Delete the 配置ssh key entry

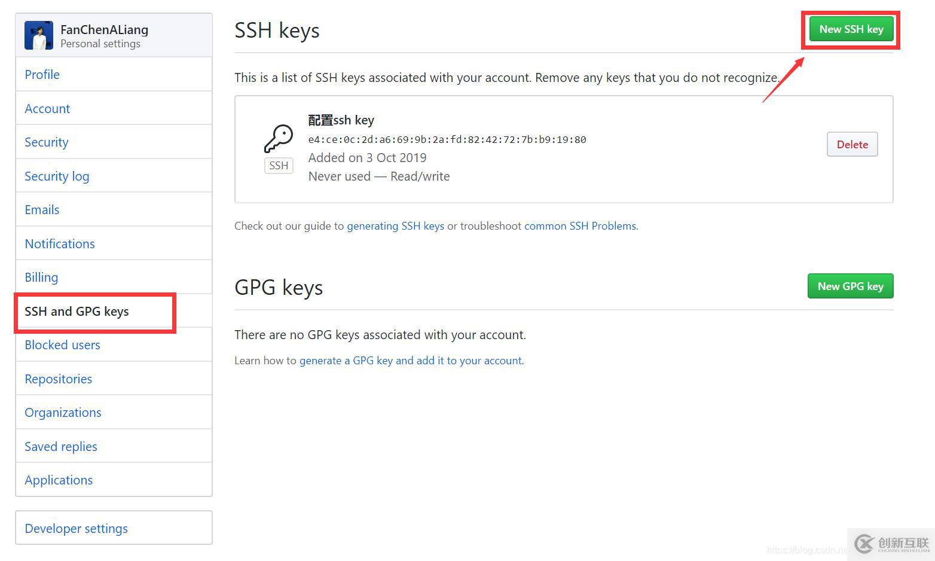click(x=852, y=144)
